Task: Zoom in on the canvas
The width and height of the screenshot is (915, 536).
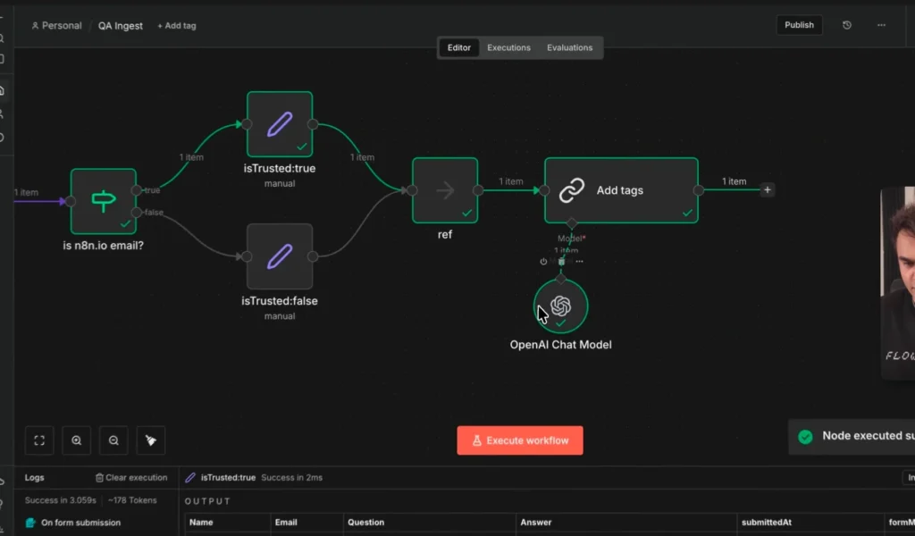Action: 76,440
